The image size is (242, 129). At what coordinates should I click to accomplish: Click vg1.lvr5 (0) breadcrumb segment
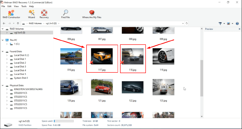(51, 23)
